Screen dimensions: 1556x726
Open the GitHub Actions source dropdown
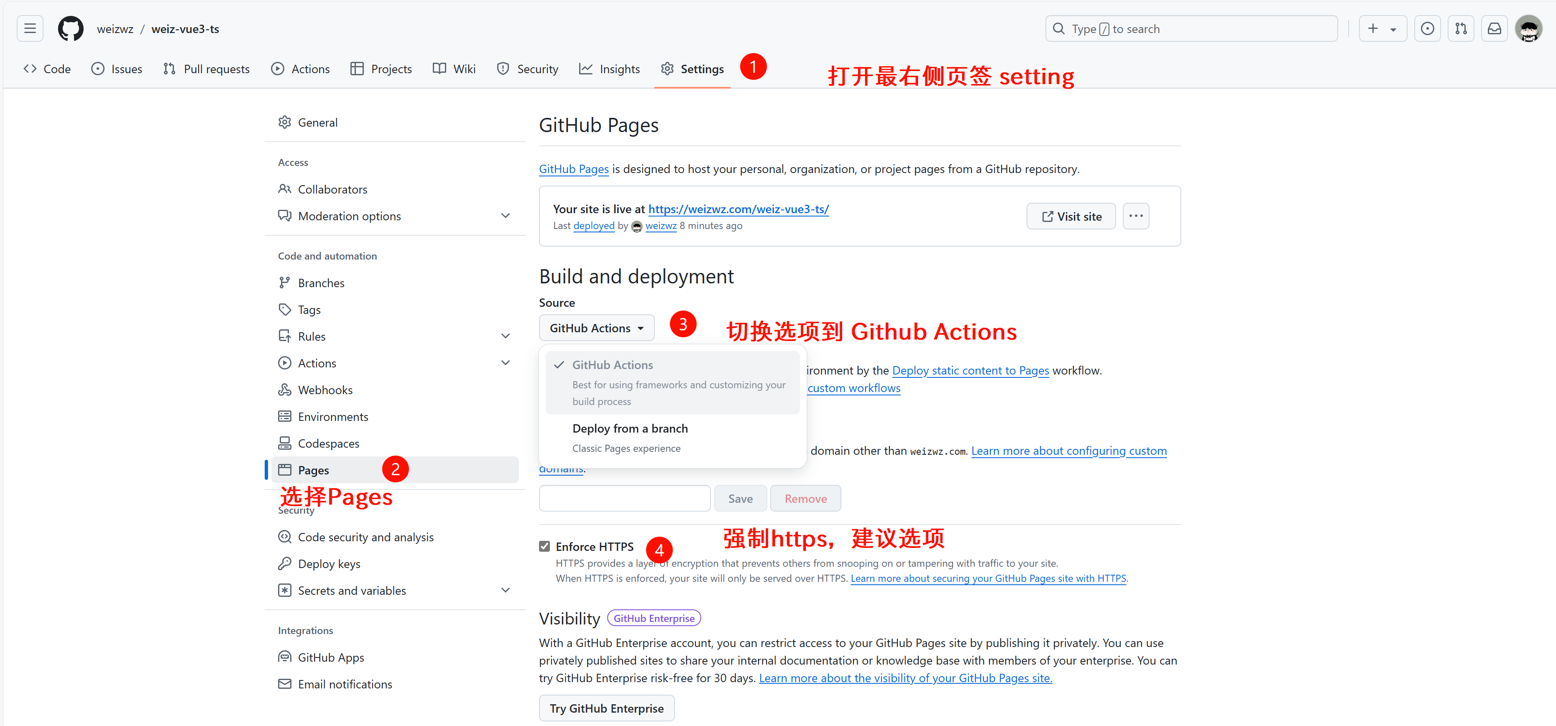596,327
